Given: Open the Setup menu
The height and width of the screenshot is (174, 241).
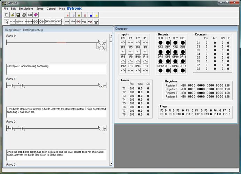Looking at the screenshot, I should 40,8.
